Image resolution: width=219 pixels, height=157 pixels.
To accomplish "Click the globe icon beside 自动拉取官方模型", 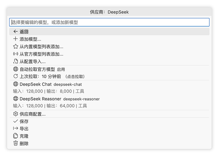I will point(16,69).
